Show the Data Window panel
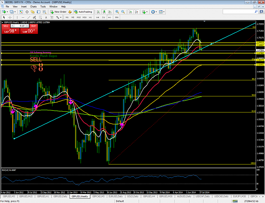265x203 pixels. (27, 12)
